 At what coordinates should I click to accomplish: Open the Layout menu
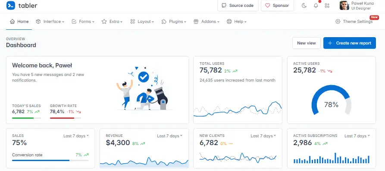[x=142, y=22]
